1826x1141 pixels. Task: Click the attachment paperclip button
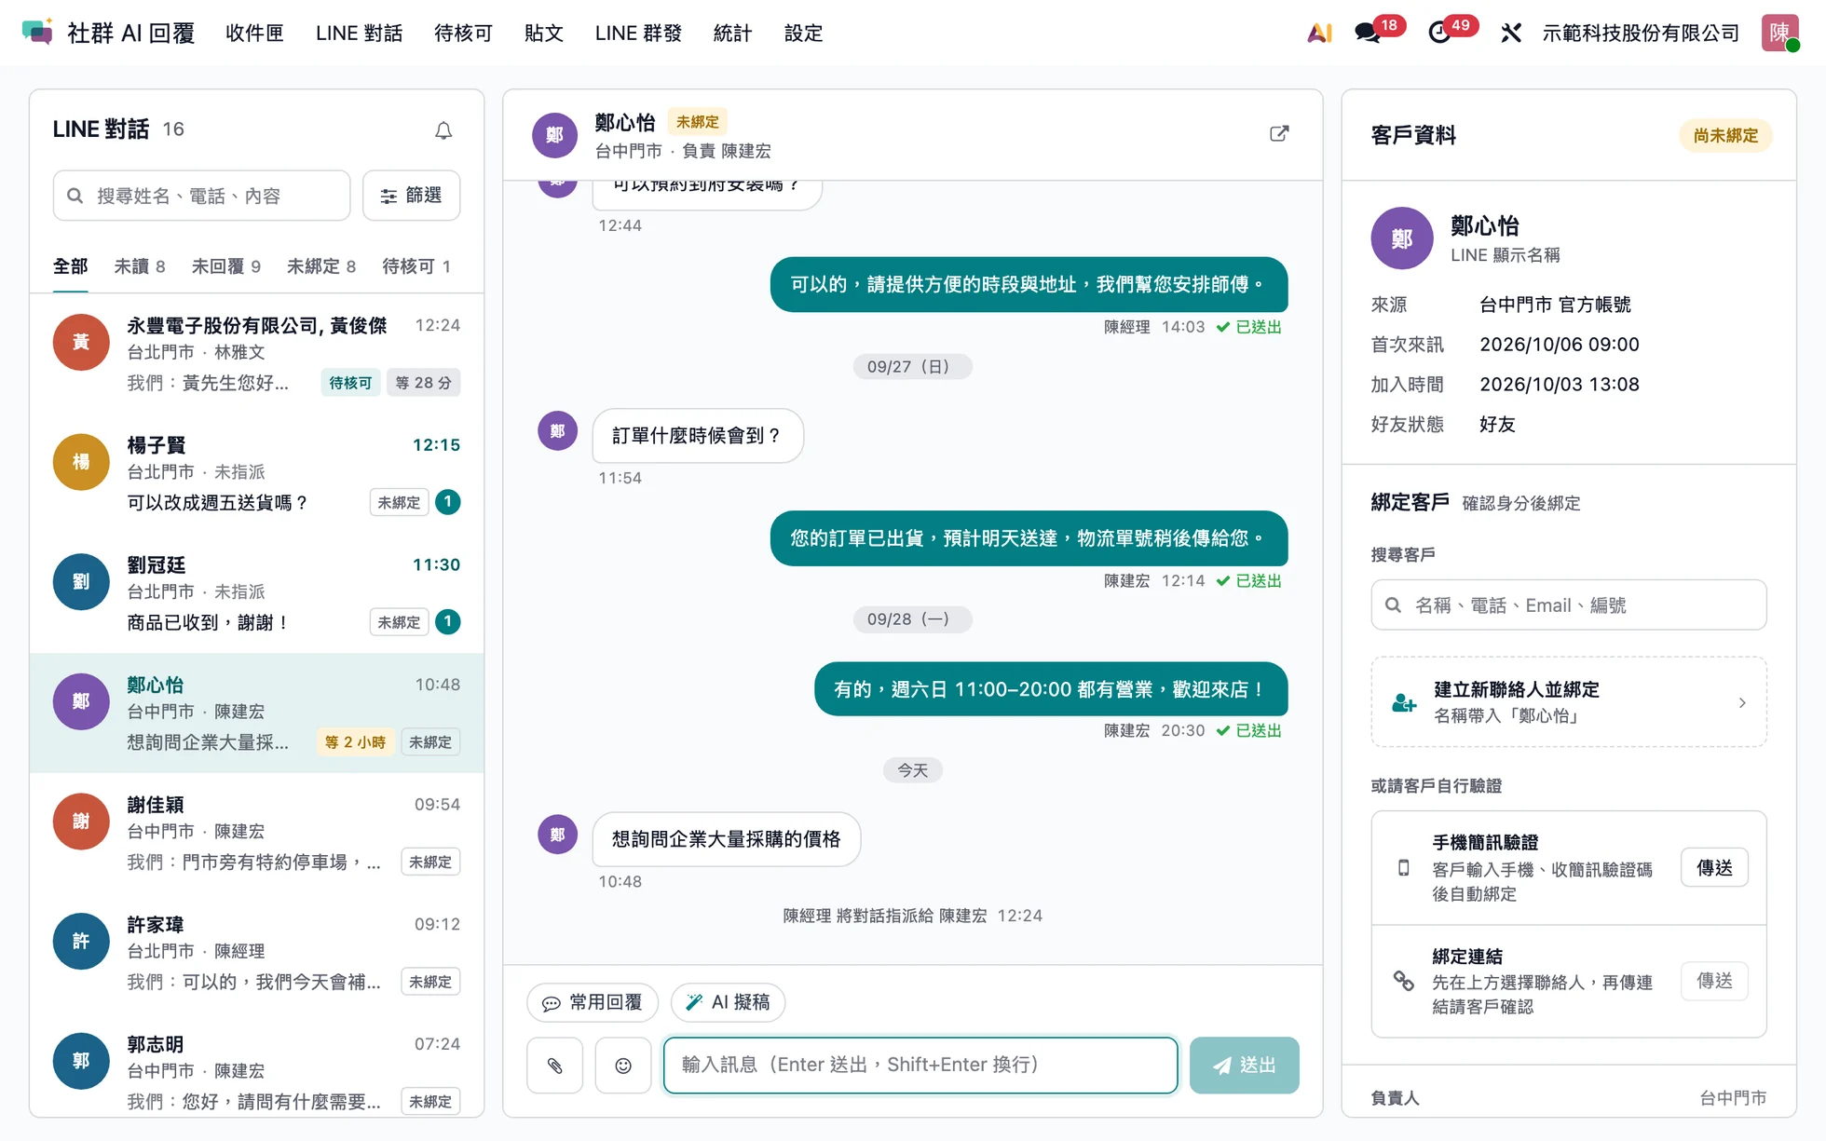pos(554,1065)
